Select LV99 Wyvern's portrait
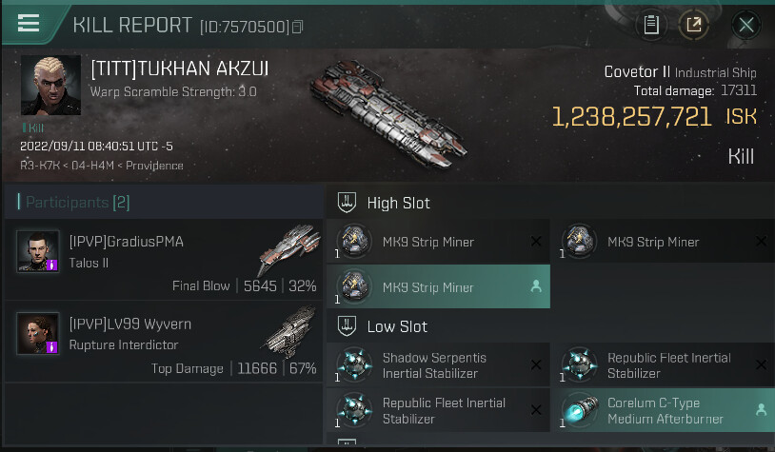 (37, 334)
